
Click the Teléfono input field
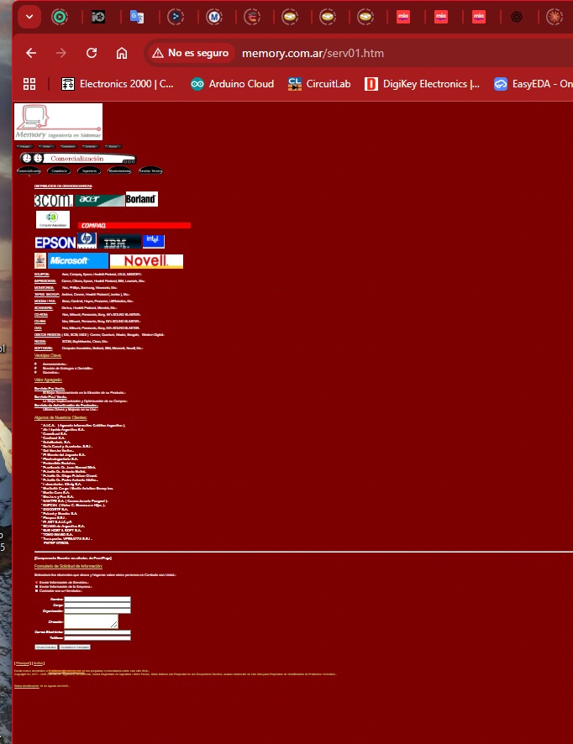97,637
